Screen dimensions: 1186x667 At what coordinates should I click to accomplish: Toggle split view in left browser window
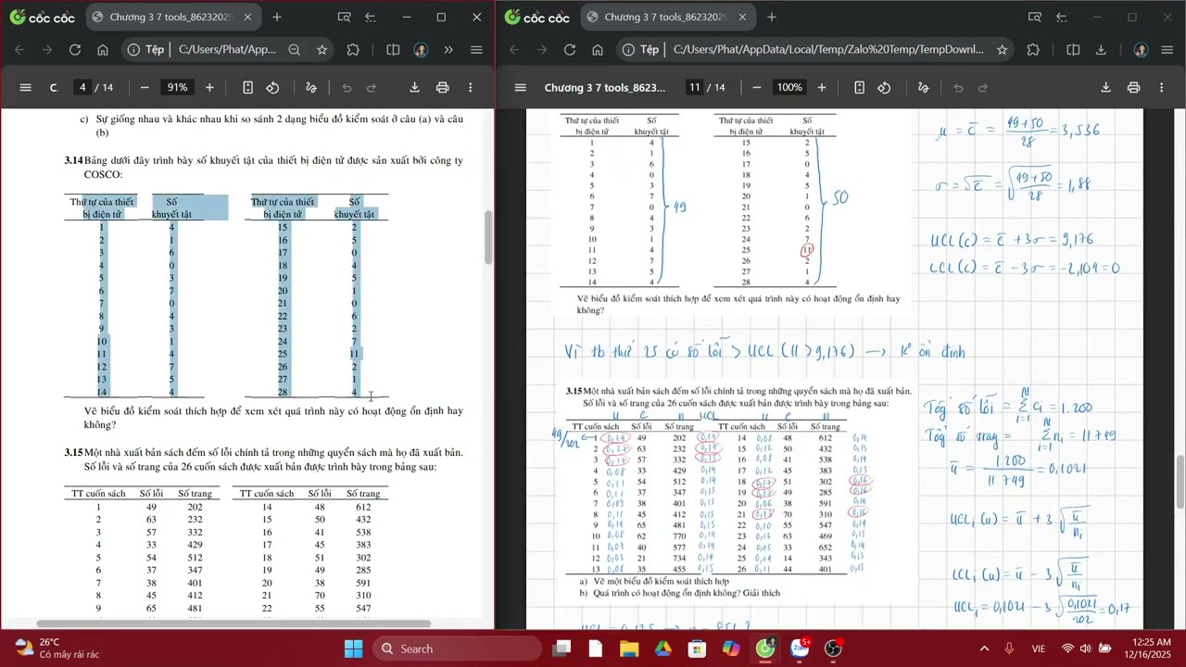(x=393, y=50)
